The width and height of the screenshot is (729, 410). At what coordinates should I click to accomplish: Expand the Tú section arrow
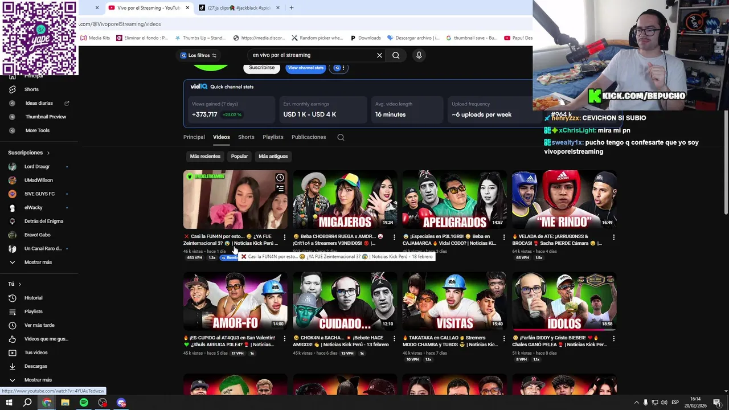coord(19,284)
